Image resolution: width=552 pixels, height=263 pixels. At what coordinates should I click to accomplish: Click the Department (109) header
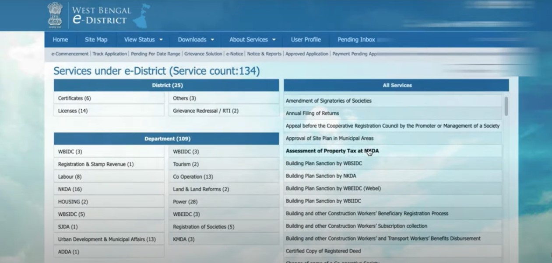coord(166,139)
